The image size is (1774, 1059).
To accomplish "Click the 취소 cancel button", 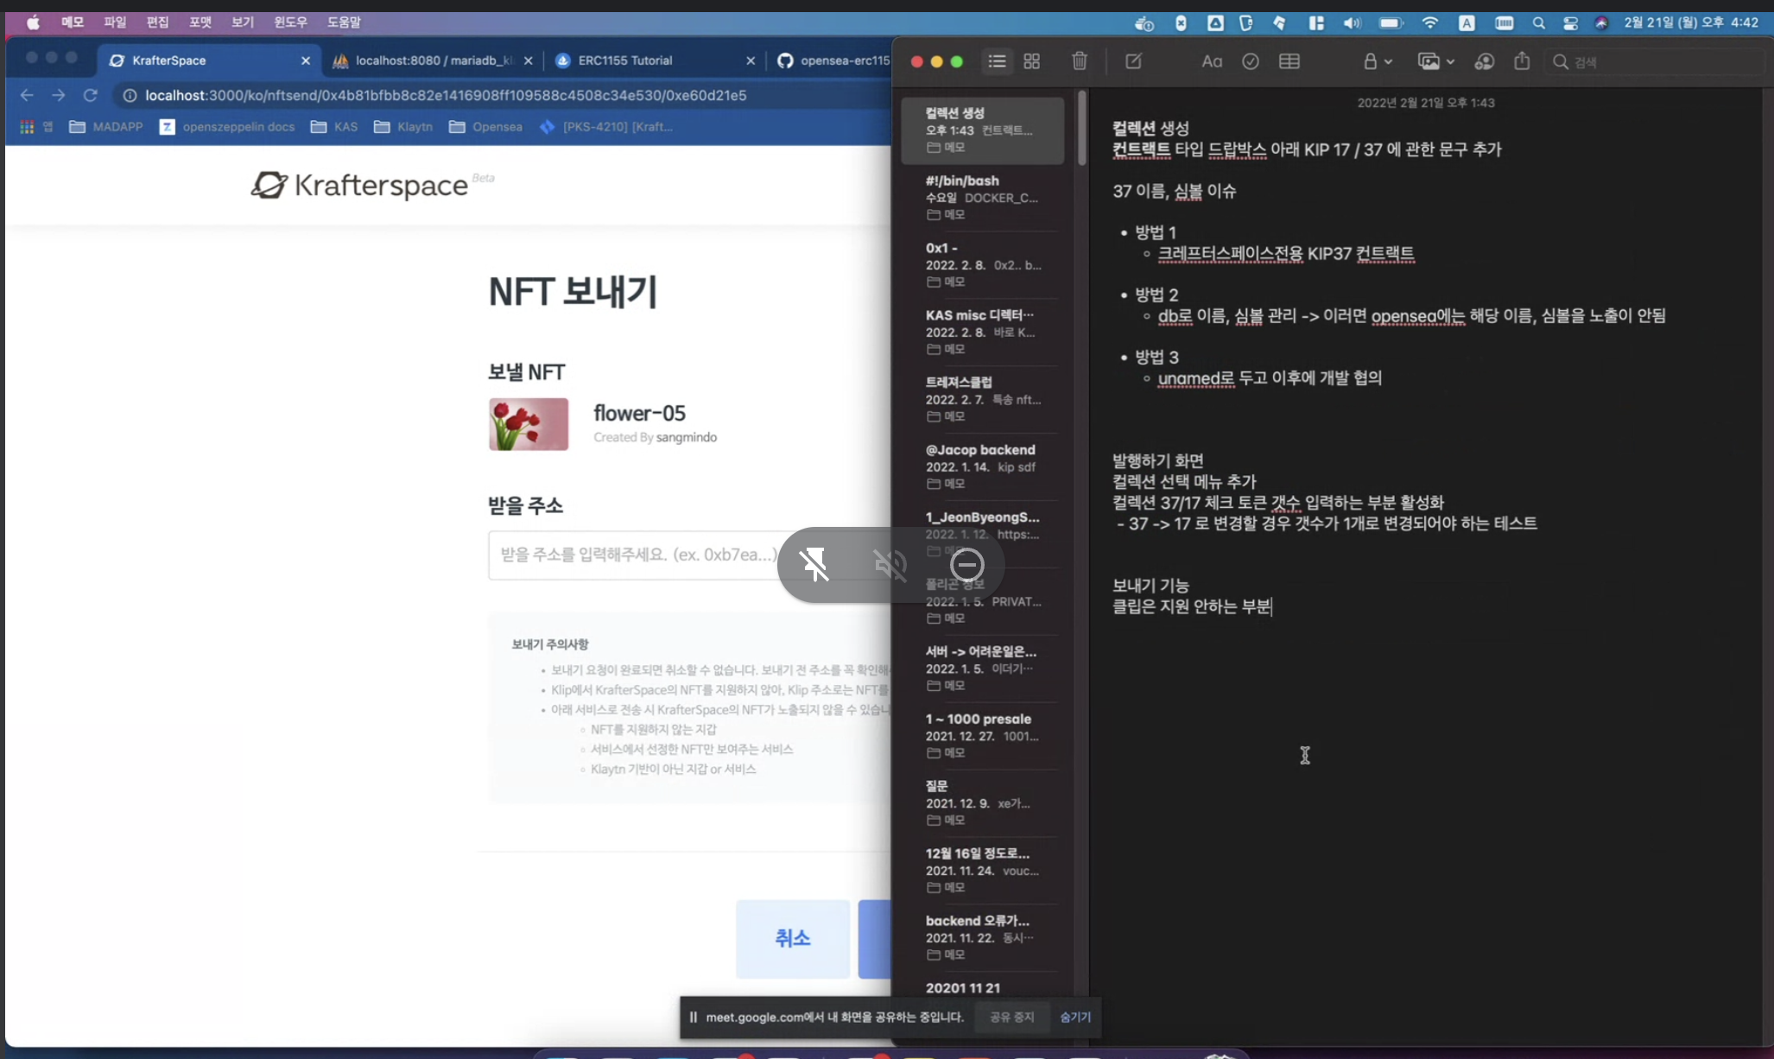I will pos(792,938).
